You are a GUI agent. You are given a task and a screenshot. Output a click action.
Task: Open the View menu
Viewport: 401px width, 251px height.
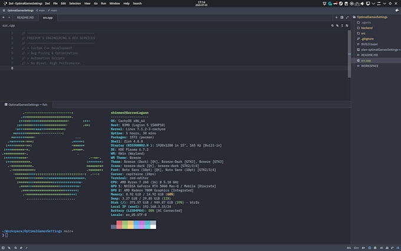tap(87, 4)
